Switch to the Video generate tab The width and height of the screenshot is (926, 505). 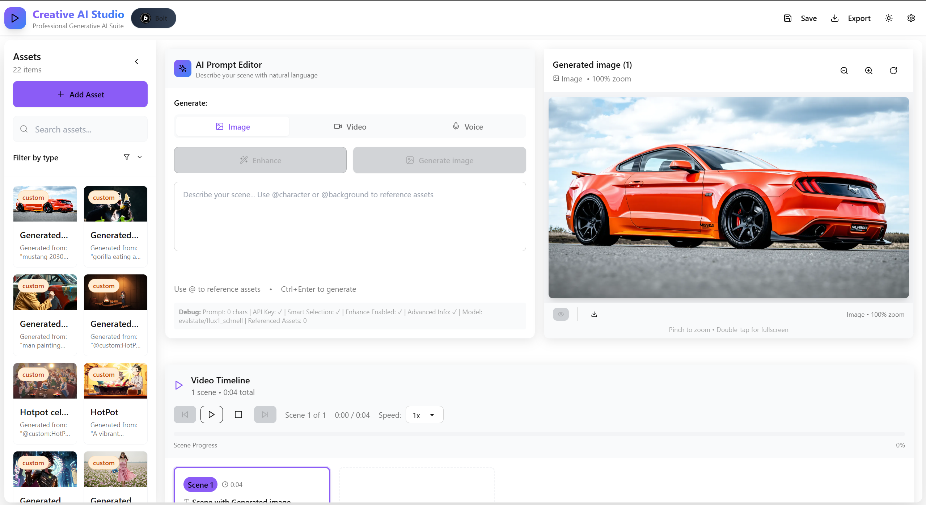pyautogui.click(x=350, y=127)
